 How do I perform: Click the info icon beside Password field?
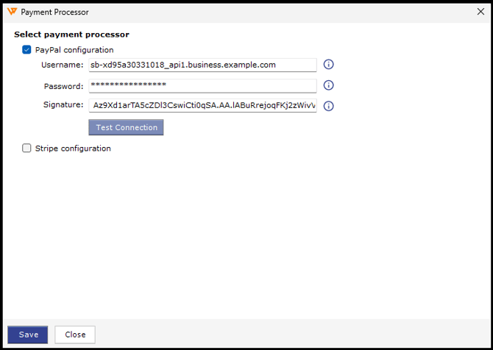click(x=329, y=85)
